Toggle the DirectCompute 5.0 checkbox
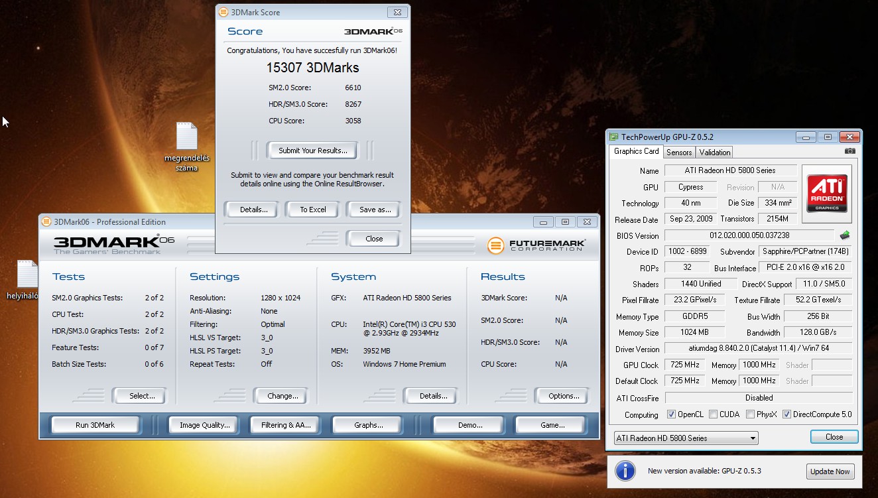This screenshot has height=498, width=878. coord(786,414)
